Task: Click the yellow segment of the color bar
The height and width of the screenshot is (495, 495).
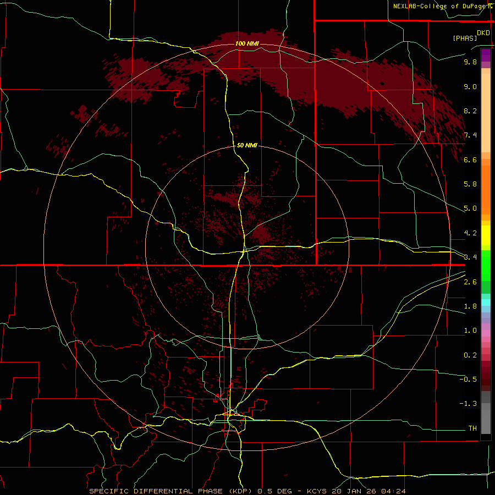Action: pos(486,235)
